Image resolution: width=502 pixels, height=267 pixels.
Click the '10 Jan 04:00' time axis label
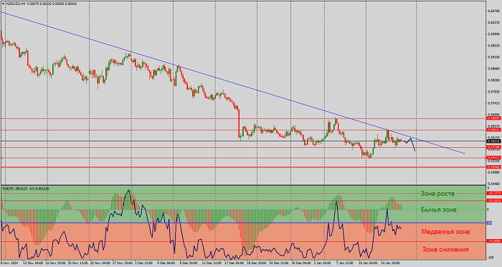tap(367, 263)
